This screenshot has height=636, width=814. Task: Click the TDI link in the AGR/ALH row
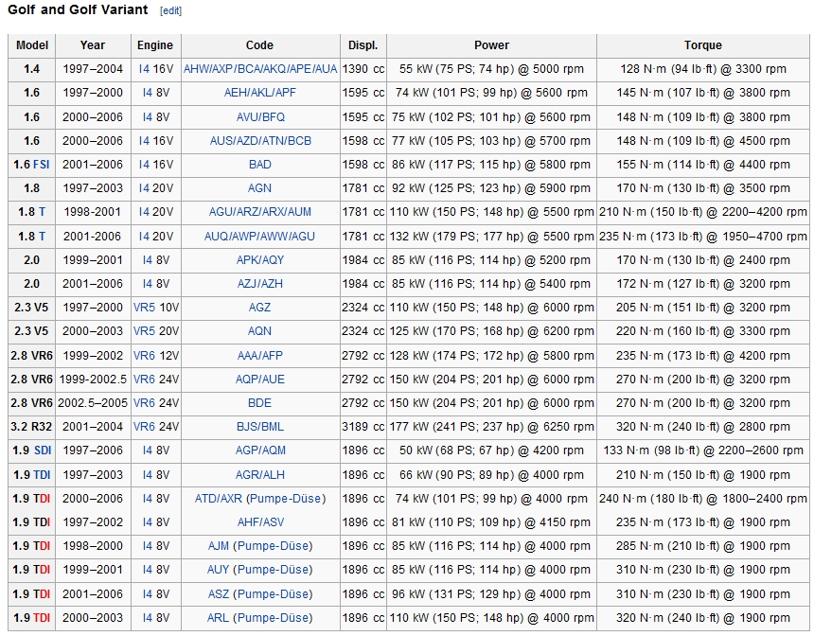tap(42, 474)
